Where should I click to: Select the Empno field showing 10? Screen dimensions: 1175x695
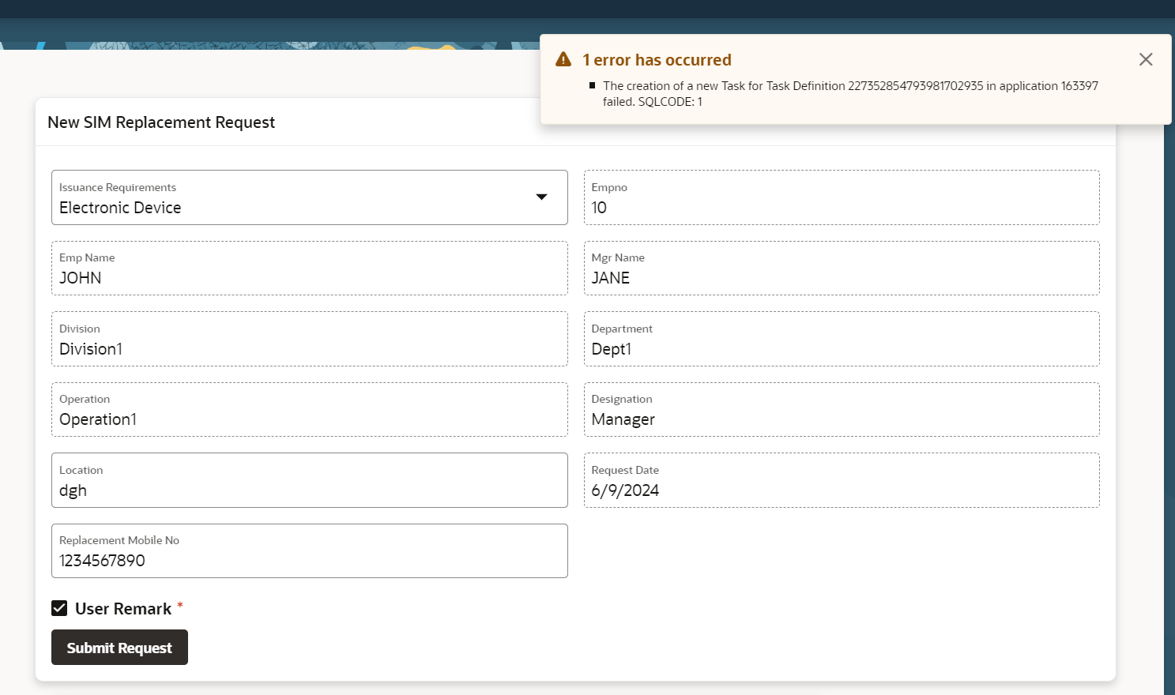pyautogui.click(x=841, y=207)
